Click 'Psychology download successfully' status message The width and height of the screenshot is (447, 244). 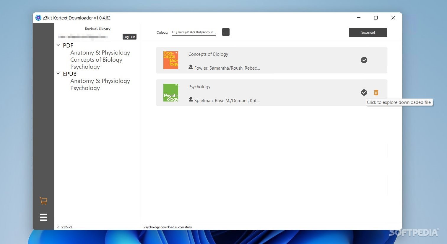168,227
